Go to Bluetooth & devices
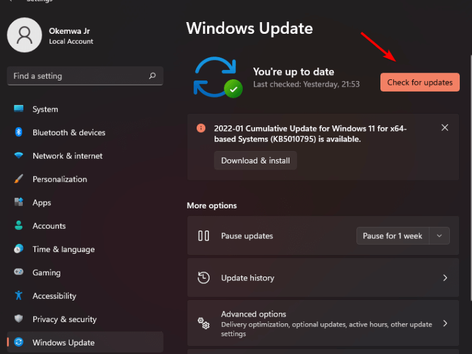Viewport: 472px width, 354px height. [85, 133]
